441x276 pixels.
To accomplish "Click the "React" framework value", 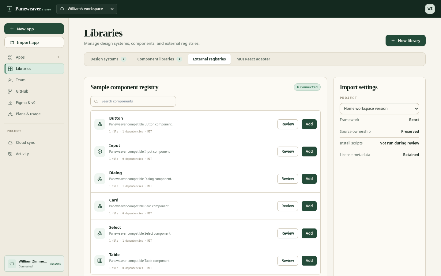I will pyautogui.click(x=414, y=120).
